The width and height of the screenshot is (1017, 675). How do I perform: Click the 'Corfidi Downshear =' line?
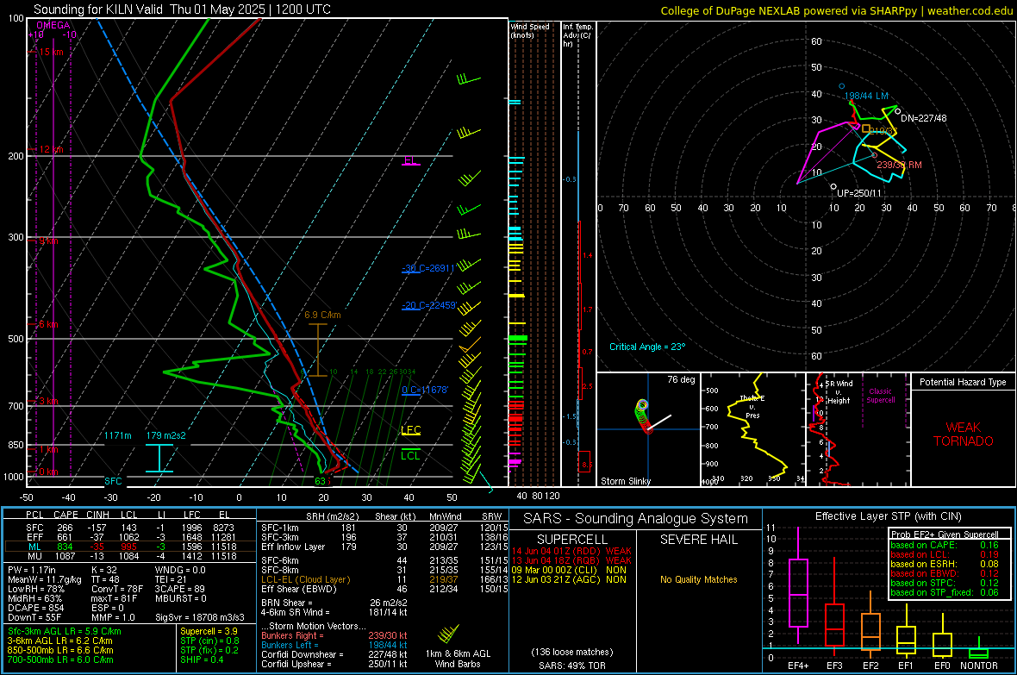334,654
